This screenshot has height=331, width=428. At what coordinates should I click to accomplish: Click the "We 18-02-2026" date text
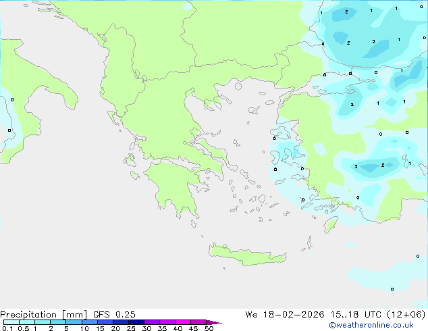coord(285,315)
